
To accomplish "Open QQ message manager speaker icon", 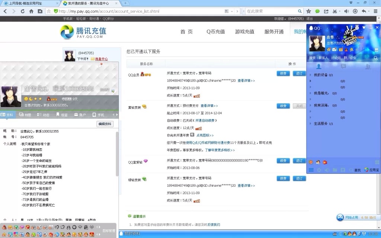I will [327, 170].
